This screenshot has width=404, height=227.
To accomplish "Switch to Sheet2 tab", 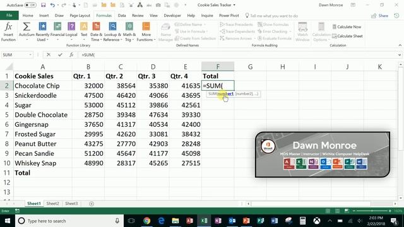I will 52,204.
